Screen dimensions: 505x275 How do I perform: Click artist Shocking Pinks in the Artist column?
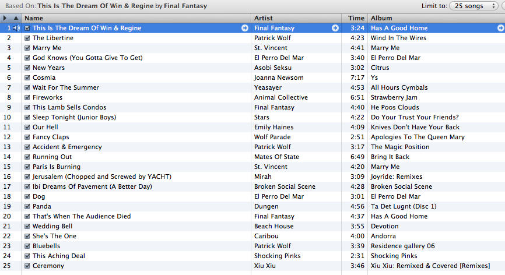[278, 256]
